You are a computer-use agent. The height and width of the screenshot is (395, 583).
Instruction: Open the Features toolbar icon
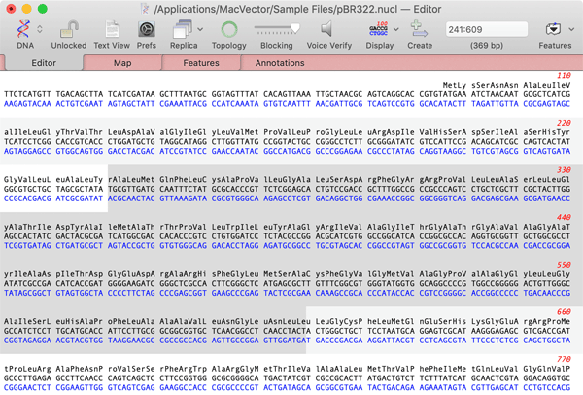pos(553,29)
